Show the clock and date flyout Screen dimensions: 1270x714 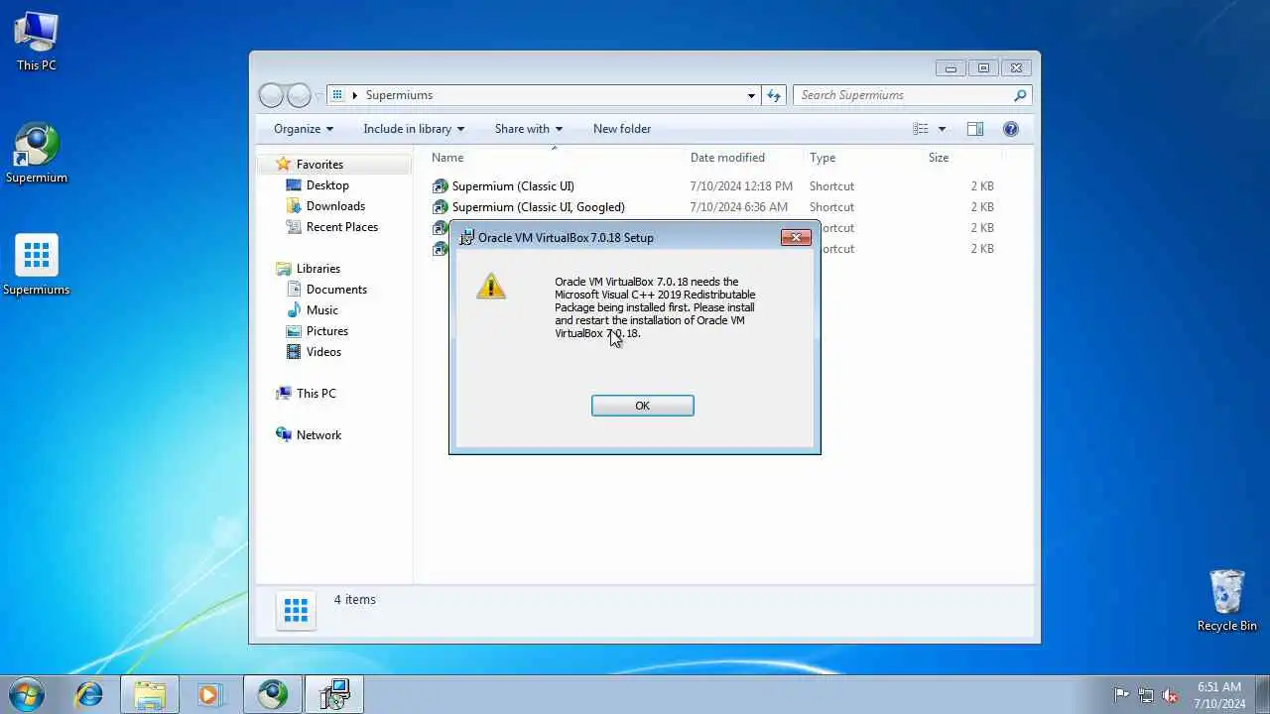(1219, 695)
